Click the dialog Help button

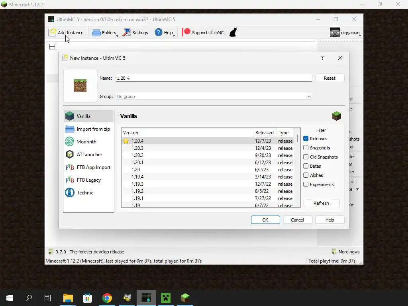pyautogui.click(x=330, y=220)
